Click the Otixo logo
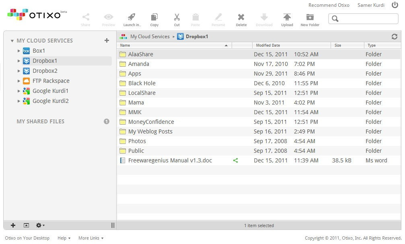Viewport: 405px width, 244px height. pyautogui.click(x=37, y=14)
